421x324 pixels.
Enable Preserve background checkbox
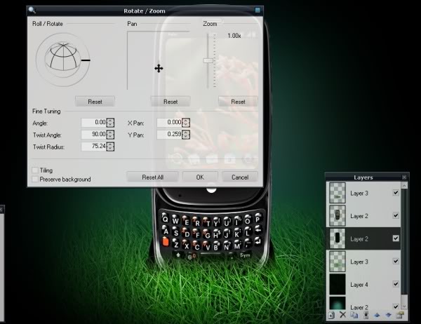tap(35, 179)
